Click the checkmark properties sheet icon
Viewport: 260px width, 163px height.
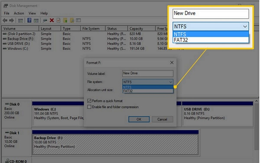point(58,20)
